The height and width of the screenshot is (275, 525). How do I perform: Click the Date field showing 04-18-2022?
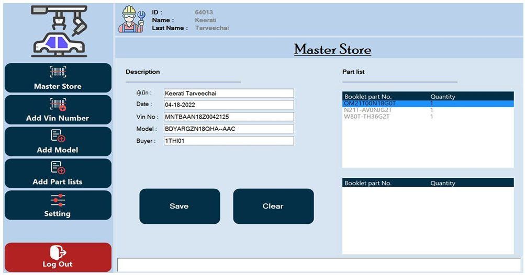click(x=229, y=105)
